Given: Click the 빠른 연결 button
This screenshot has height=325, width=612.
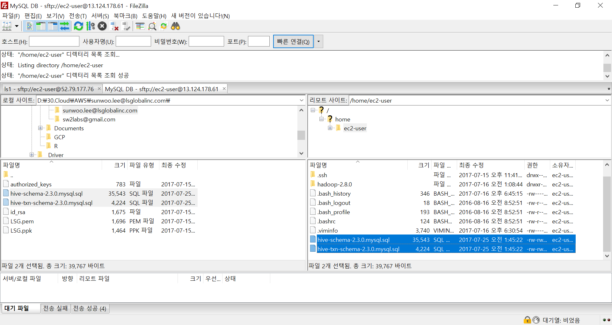Looking at the screenshot, I should point(293,41).
